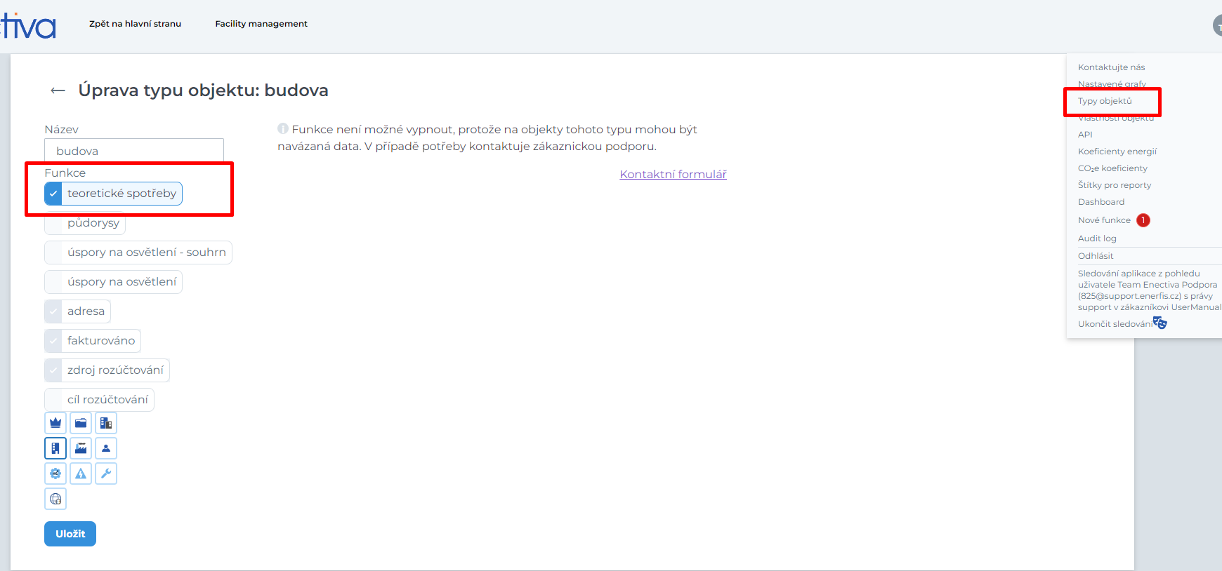The height and width of the screenshot is (571, 1222).
Task: Open Koeficienty energií menu item
Action: click(1117, 152)
